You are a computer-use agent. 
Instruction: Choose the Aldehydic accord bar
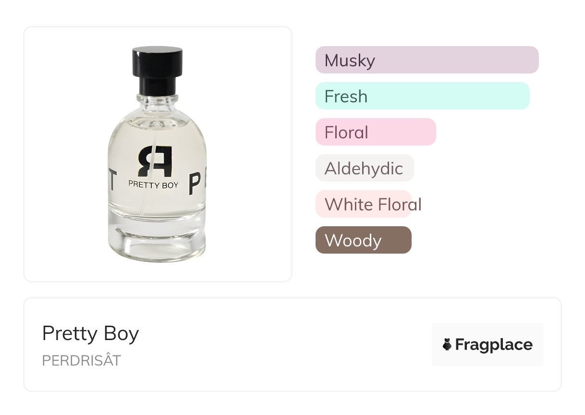pos(364,168)
